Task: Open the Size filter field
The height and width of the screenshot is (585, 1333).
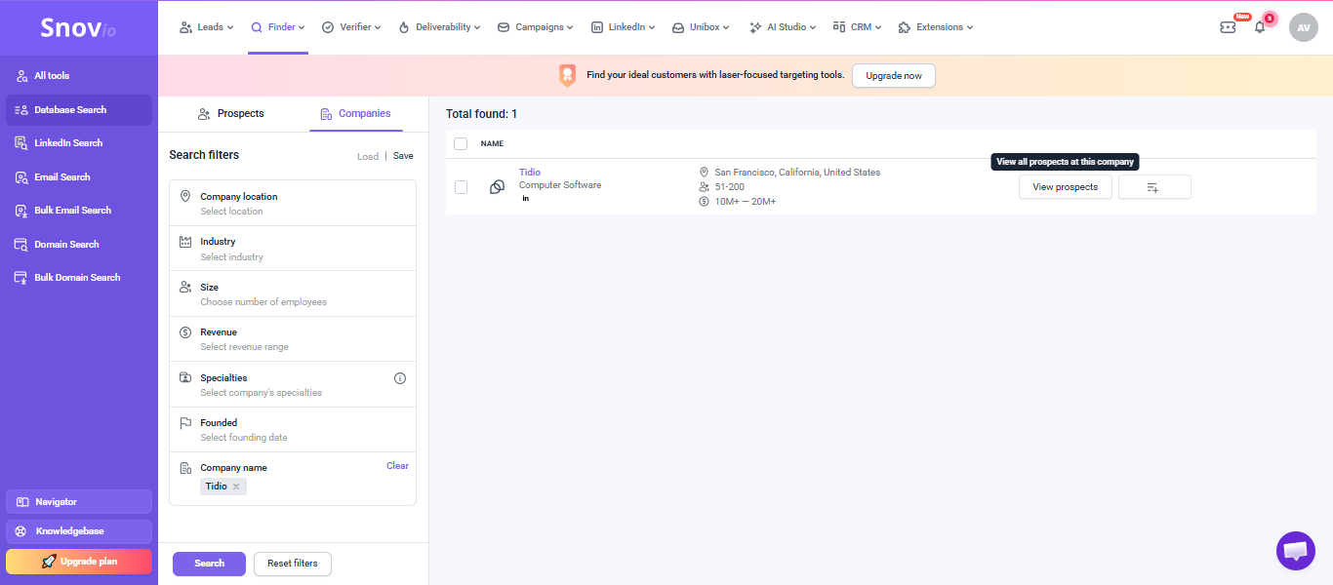Action: [293, 294]
